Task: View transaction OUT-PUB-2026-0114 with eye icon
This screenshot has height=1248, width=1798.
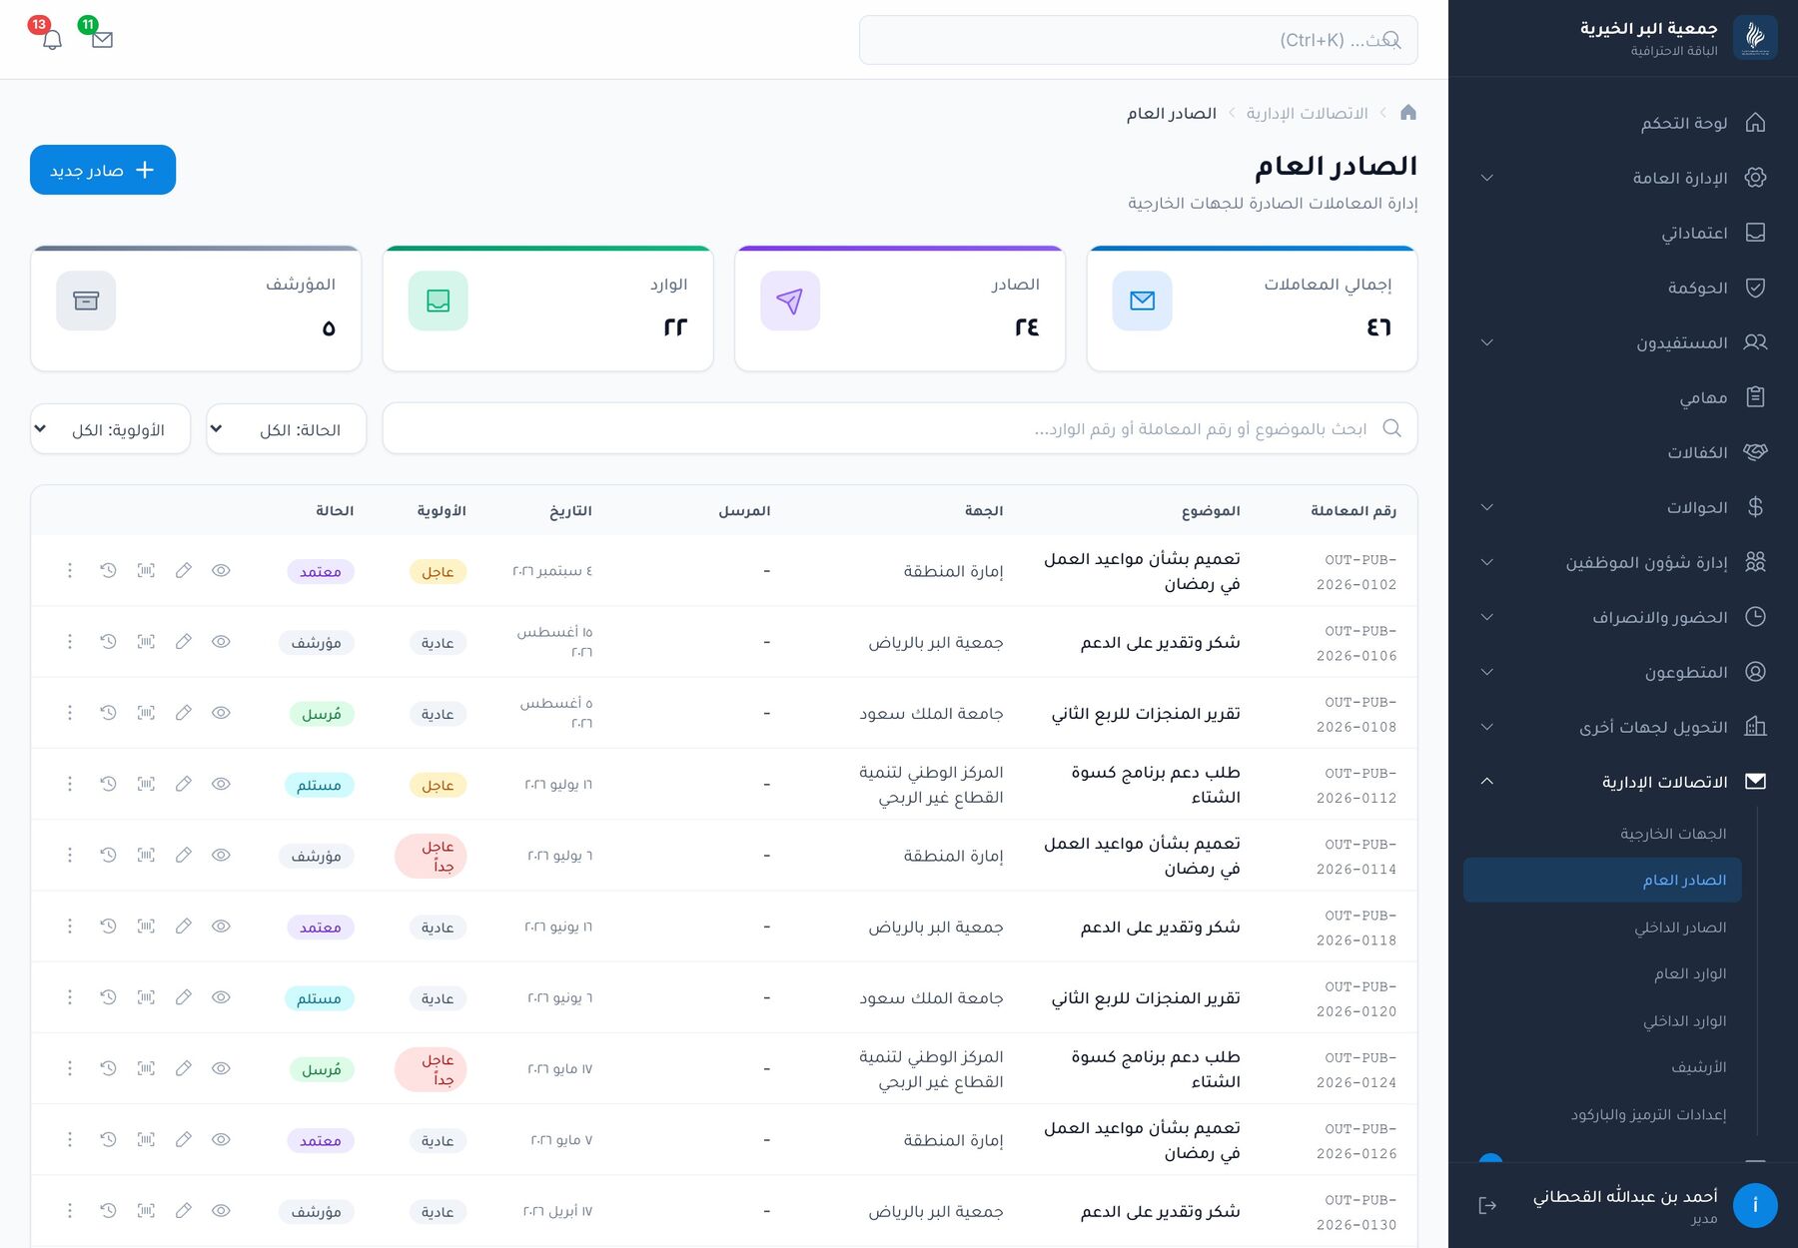Action: click(x=222, y=855)
